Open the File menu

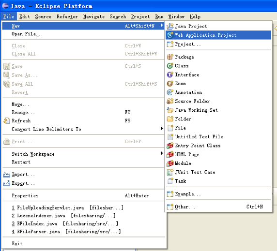[9, 16]
